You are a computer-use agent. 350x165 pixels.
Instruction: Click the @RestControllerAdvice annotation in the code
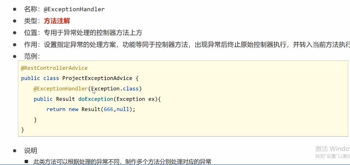click(x=54, y=68)
